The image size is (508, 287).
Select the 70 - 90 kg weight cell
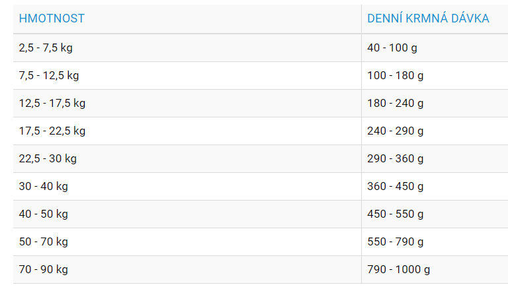click(x=187, y=270)
